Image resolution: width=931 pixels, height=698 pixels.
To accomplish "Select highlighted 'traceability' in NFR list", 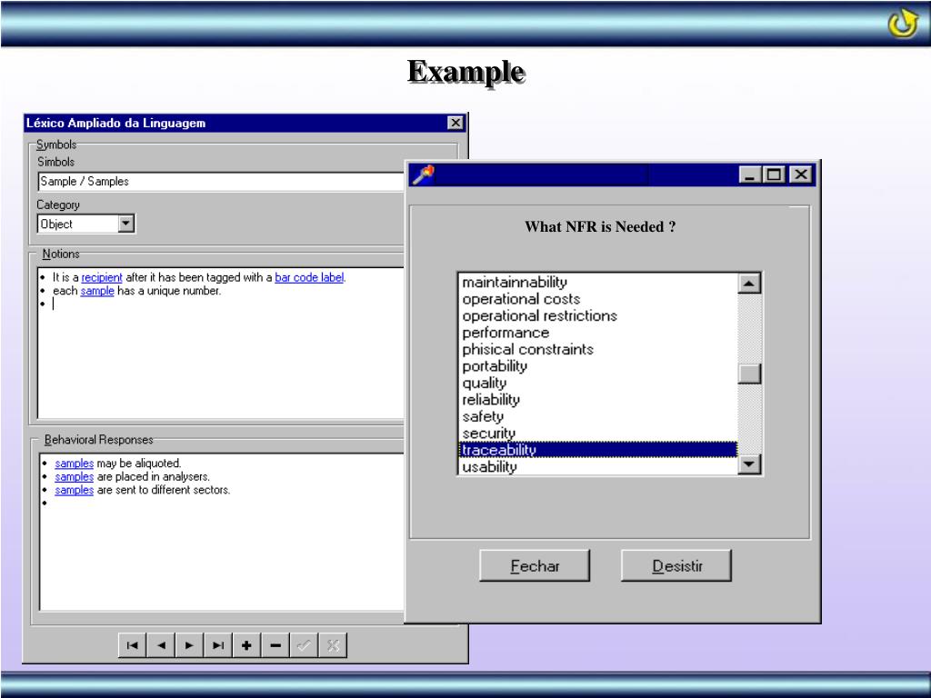I will tap(598, 450).
